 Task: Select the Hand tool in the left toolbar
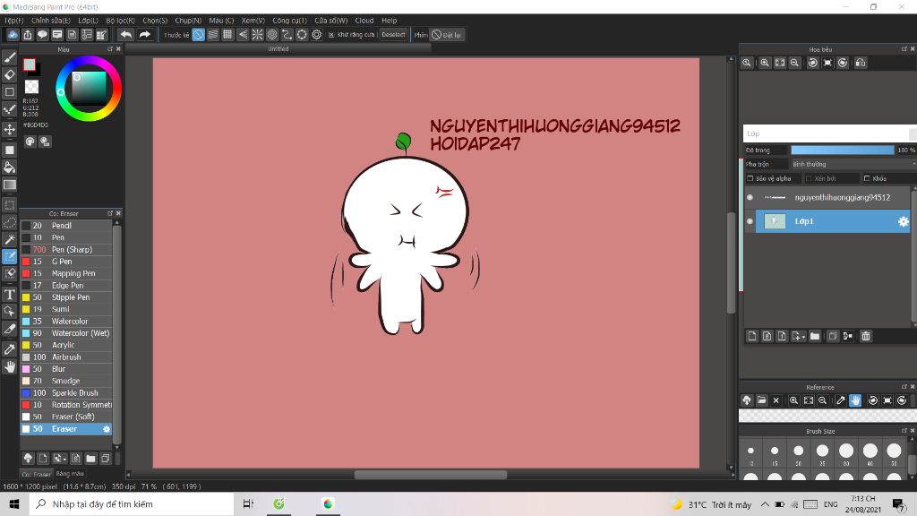coord(9,366)
